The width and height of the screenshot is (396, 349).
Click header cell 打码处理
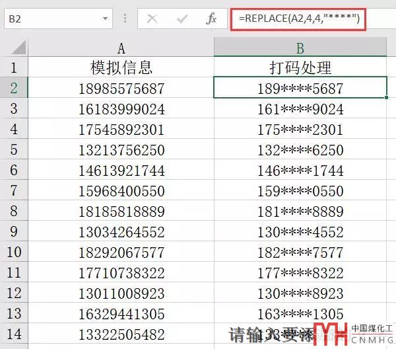pos(300,67)
